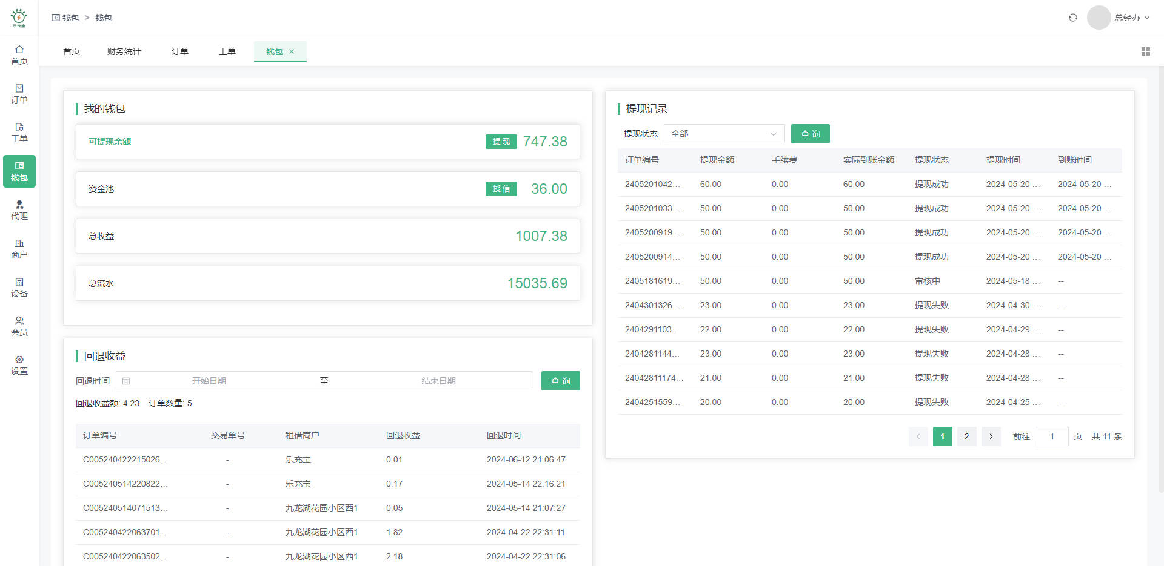
Task: Open 代理 agents in sidebar
Action: (19, 210)
